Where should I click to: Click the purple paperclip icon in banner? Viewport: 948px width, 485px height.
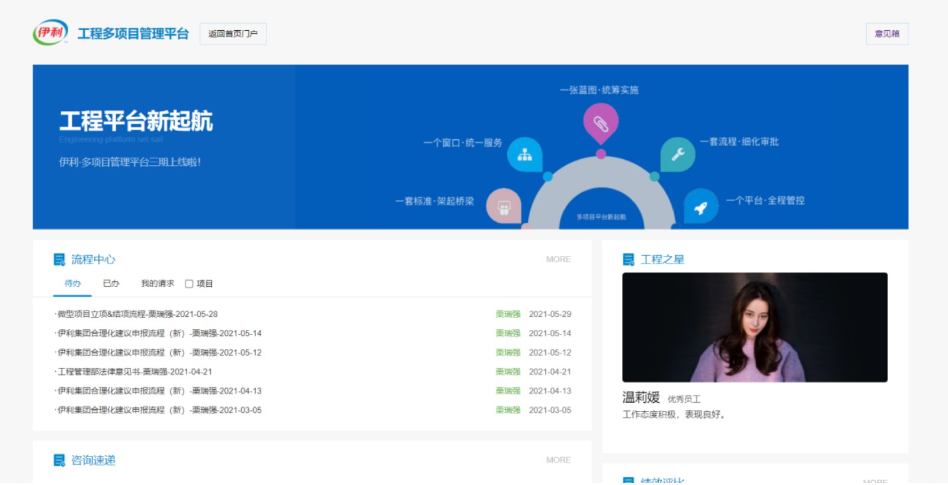pos(601,123)
